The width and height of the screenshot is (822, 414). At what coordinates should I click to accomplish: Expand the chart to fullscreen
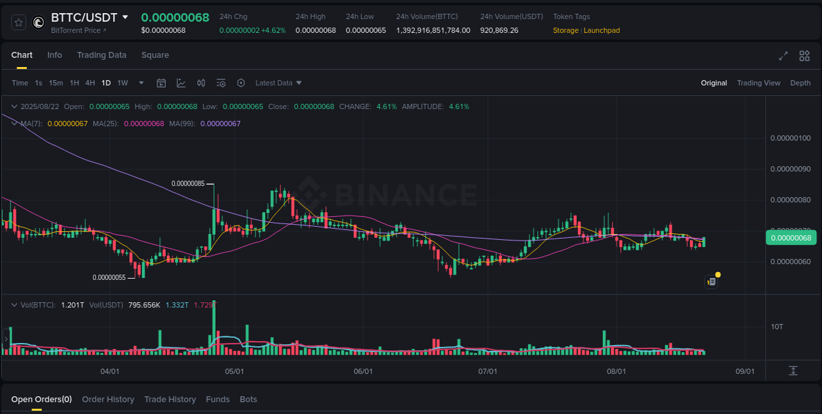[x=783, y=56]
